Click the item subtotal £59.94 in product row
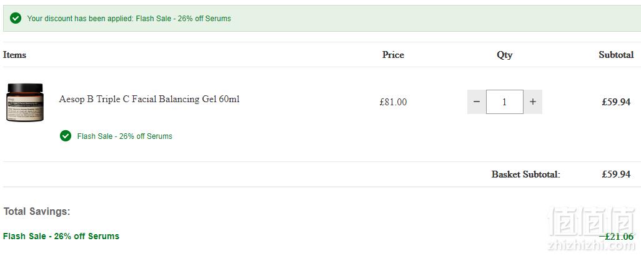The width and height of the screenshot is (641, 256). pos(616,102)
